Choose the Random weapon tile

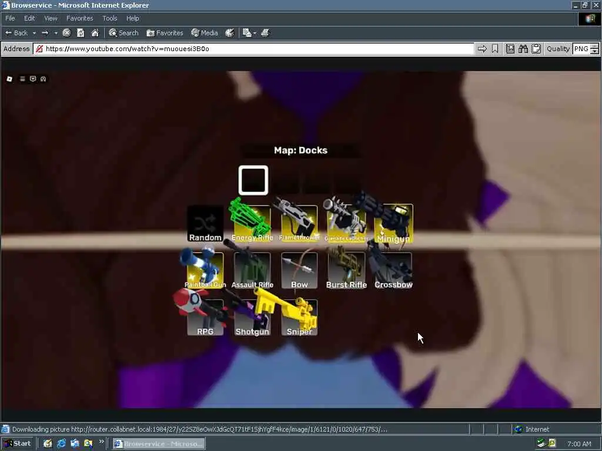(x=205, y=224)
